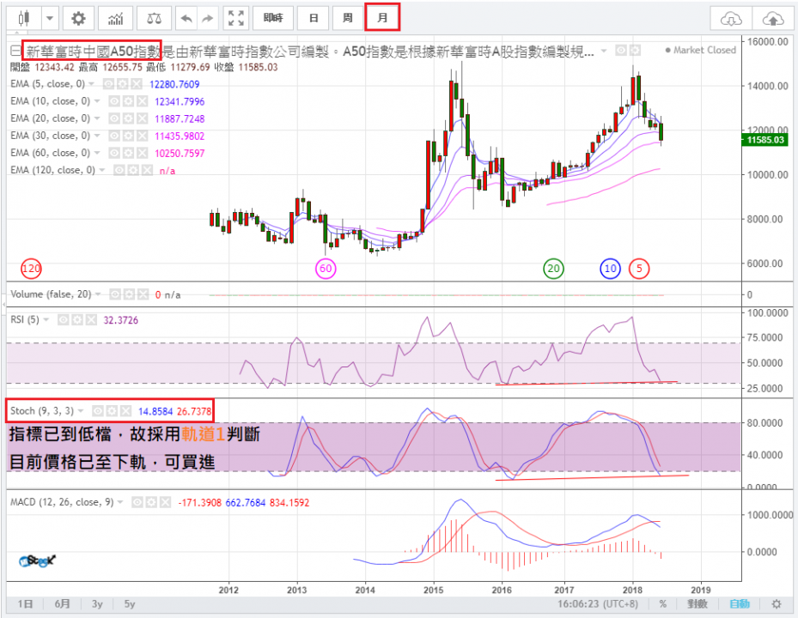798x618 pixels.
Task: Save the chart layout to the cloud
Action: (773, 18)
